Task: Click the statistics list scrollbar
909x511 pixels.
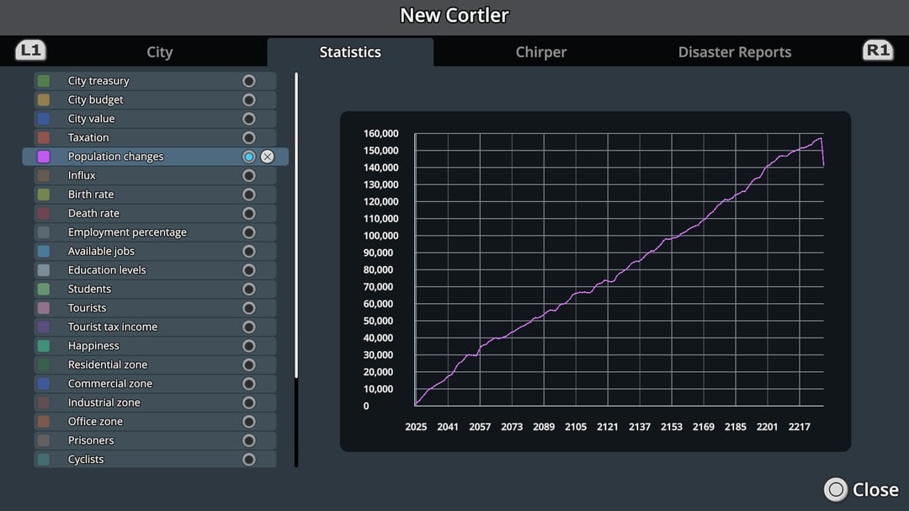Action: click(x=296, y=225)
